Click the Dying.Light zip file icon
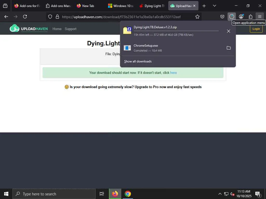The image size is (266, 199). 127,31
